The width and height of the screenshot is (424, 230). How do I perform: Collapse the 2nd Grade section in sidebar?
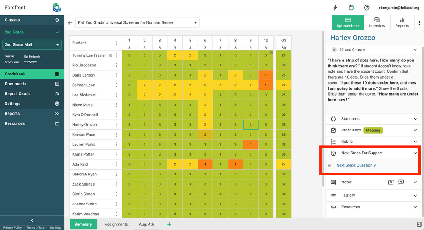click(x=57, y=32)
